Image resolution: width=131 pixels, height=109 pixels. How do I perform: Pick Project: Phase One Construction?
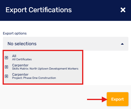[x=34, y=78]
